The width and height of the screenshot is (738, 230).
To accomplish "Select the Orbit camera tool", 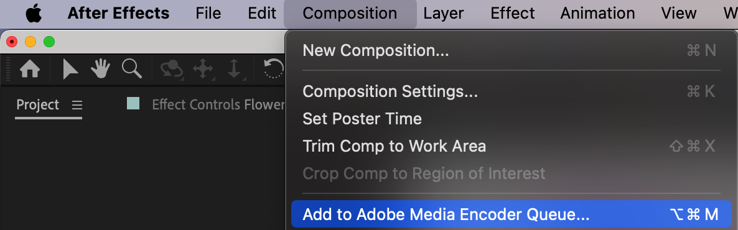I will (x=172, y=70).
